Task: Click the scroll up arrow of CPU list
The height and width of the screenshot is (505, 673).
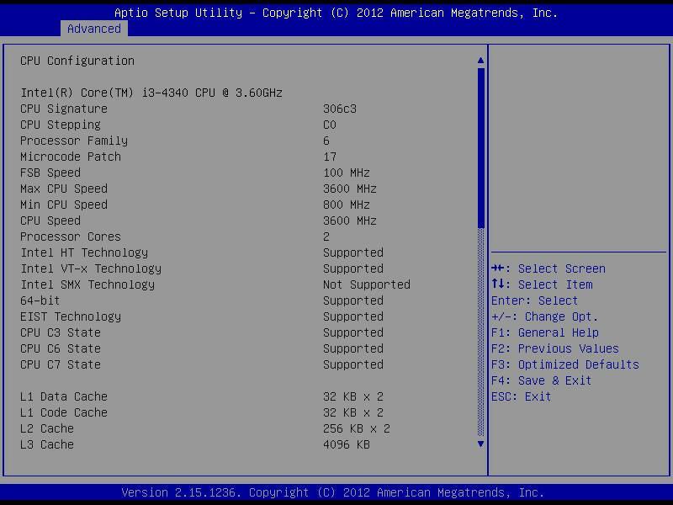Action: 480,61
